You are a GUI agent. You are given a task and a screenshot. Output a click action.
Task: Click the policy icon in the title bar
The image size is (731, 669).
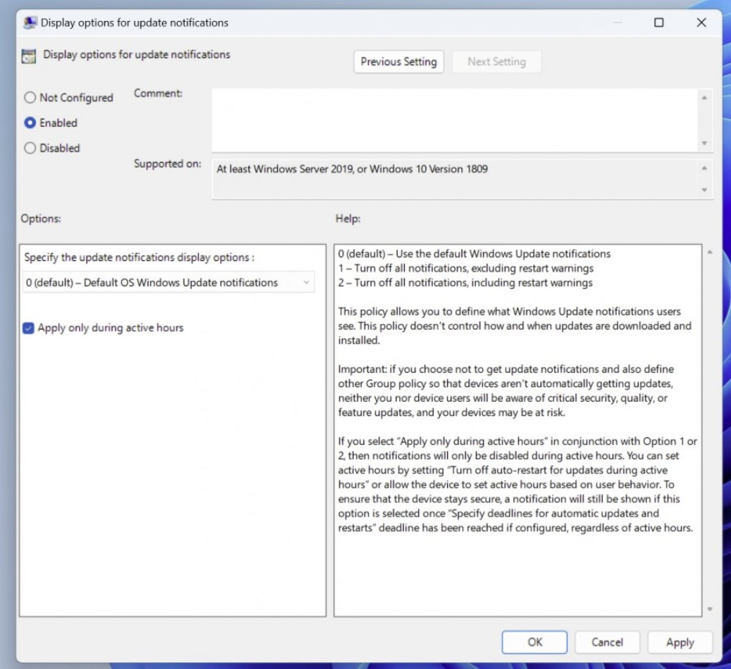pos(30,22)
